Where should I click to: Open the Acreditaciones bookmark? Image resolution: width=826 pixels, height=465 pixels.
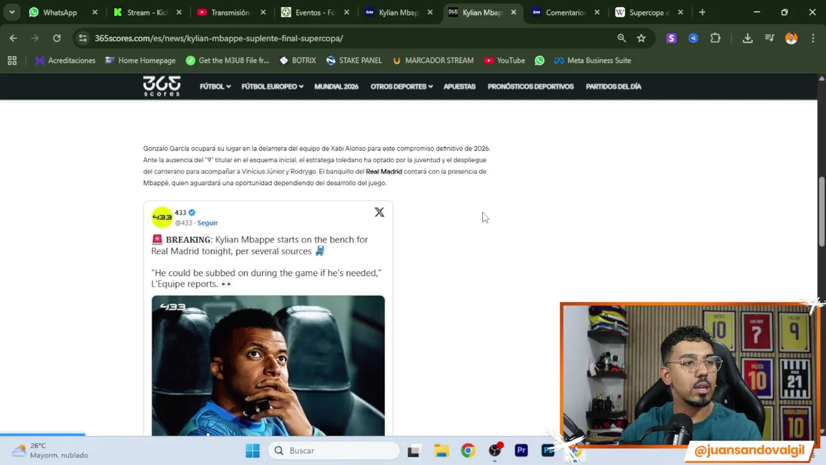point(65,60)
